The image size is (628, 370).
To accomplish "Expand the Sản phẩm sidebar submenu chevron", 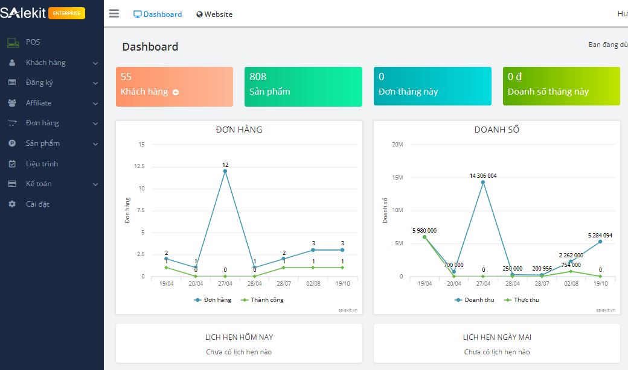I will click(95, 144).
